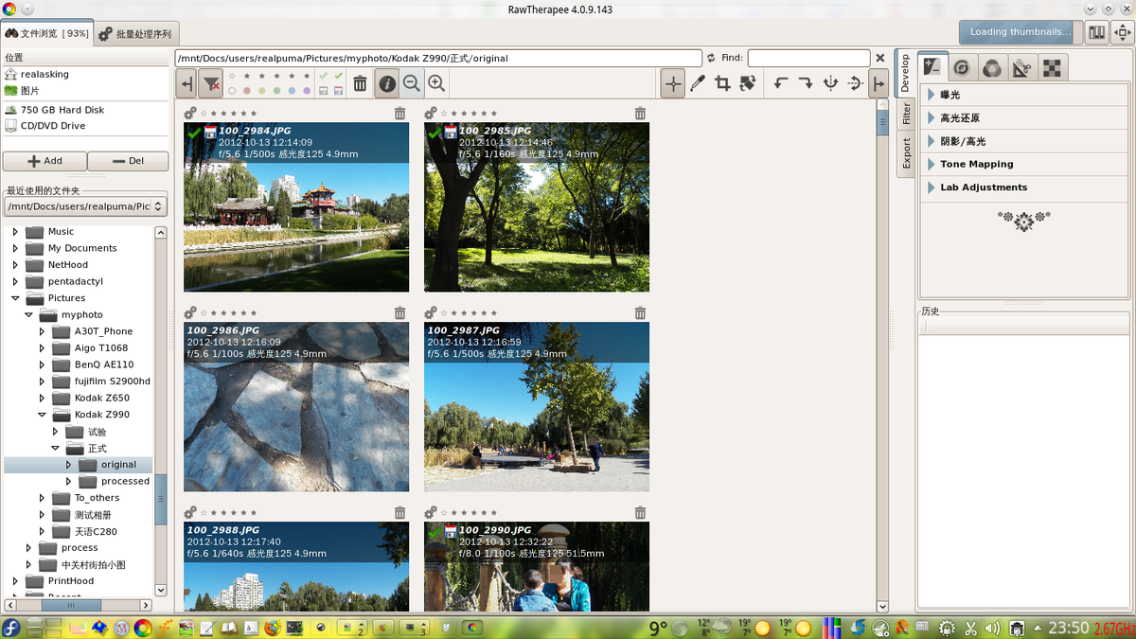Click the Find input field
This screenshot has height=639, width=1136.
click(808, 58)
